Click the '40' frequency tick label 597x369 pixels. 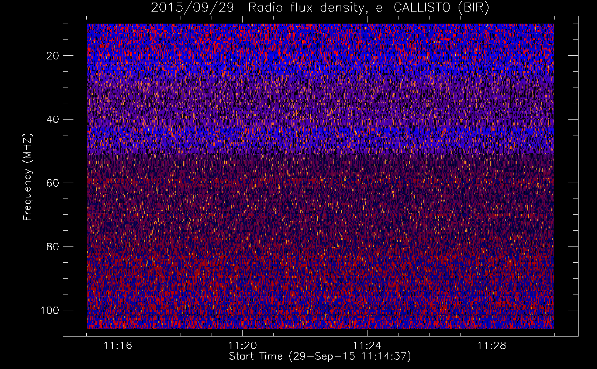pos(53,120)
